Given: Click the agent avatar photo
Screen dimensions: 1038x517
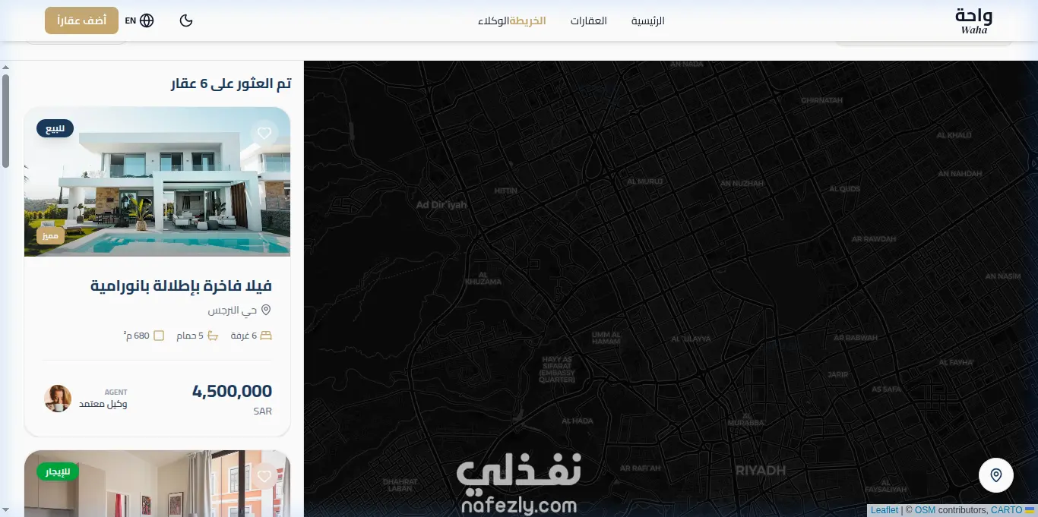Looking at the screenshot, I should 58,398.
